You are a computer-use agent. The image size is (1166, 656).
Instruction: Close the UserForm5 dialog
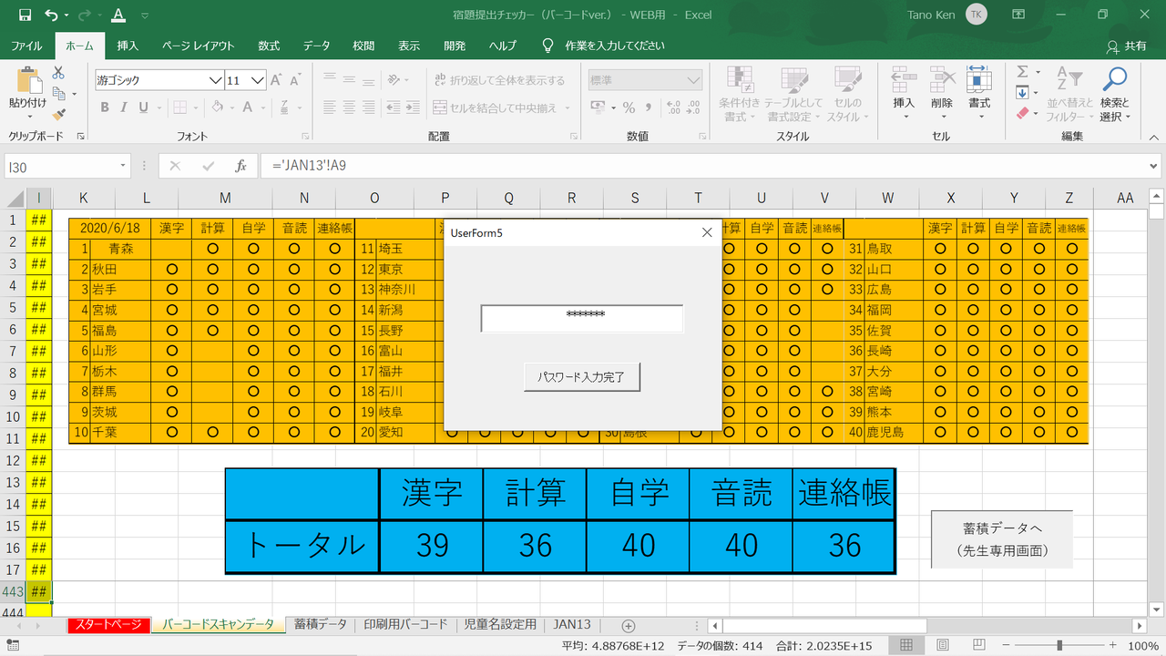(707, 232)
